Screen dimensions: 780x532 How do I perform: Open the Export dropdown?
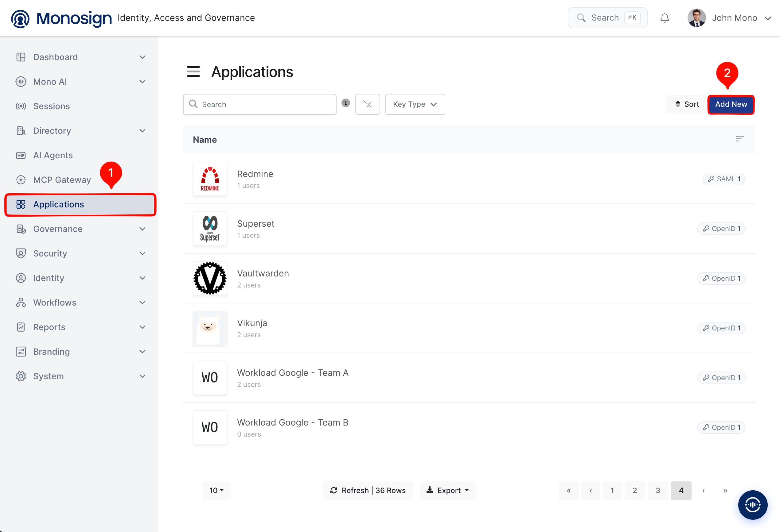click(447, 491)
